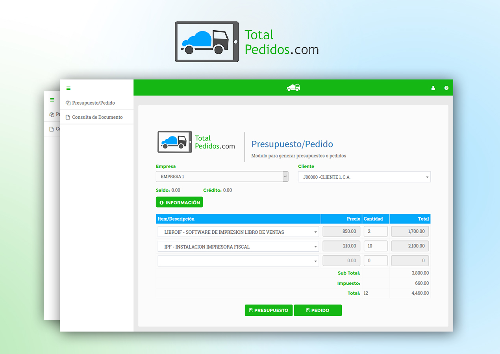Click the large Total Pedidos truck logo
500x354 pixels.
pyautogui.click(x=246, y=42)
